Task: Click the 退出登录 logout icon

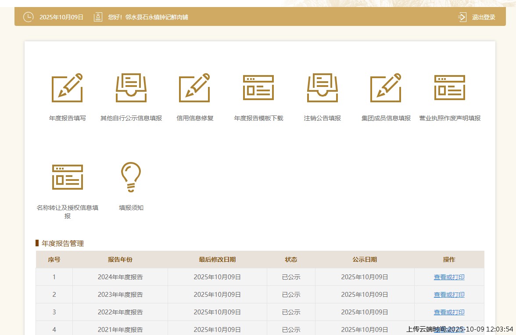Action: [462, 17]
